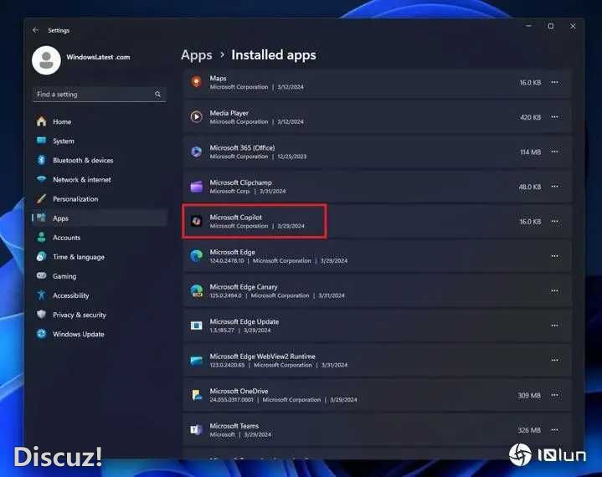The height and width of the screenshot is (477, 602).
Task: Open more options for Microsoft Copilot
Action: point(555,222)
